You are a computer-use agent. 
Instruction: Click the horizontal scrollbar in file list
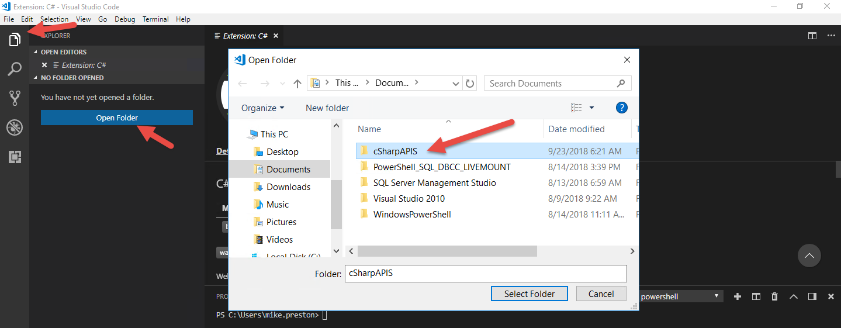click(x=447, y=251)
